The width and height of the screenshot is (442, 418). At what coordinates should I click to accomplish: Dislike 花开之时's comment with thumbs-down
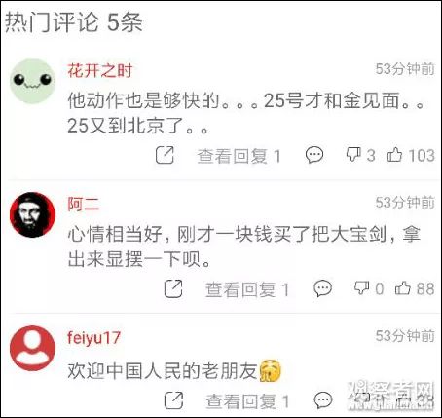pyautogui.click(x=353, y=155)
